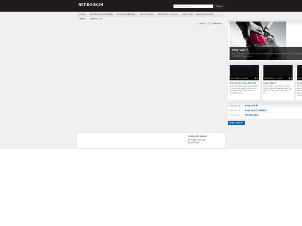Open the Sony Vaio P card thumbnail

(x=278, y=73)
